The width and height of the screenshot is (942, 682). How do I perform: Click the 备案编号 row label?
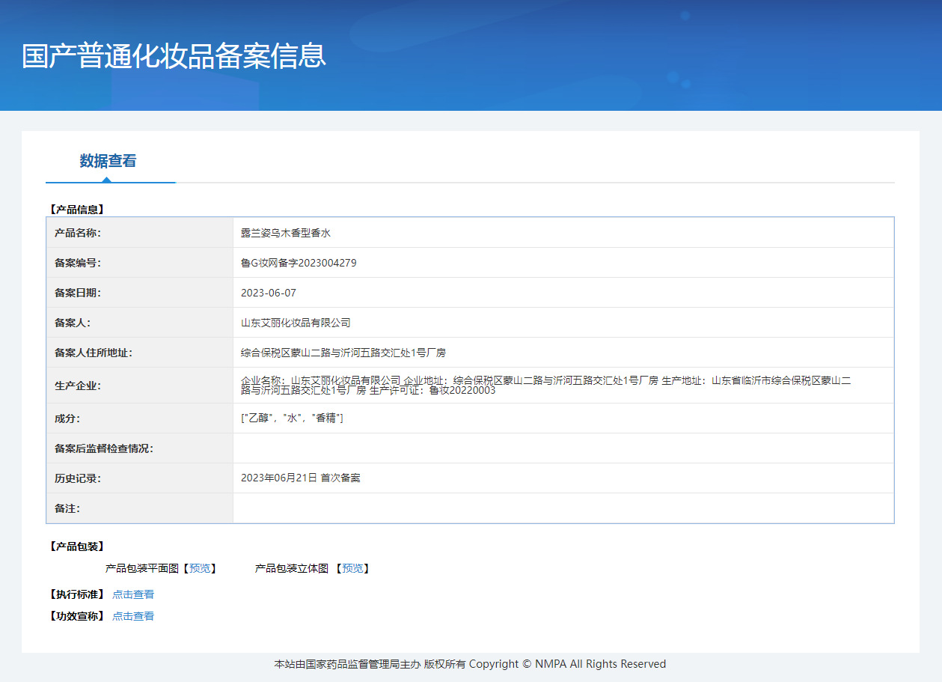[78, 263]
